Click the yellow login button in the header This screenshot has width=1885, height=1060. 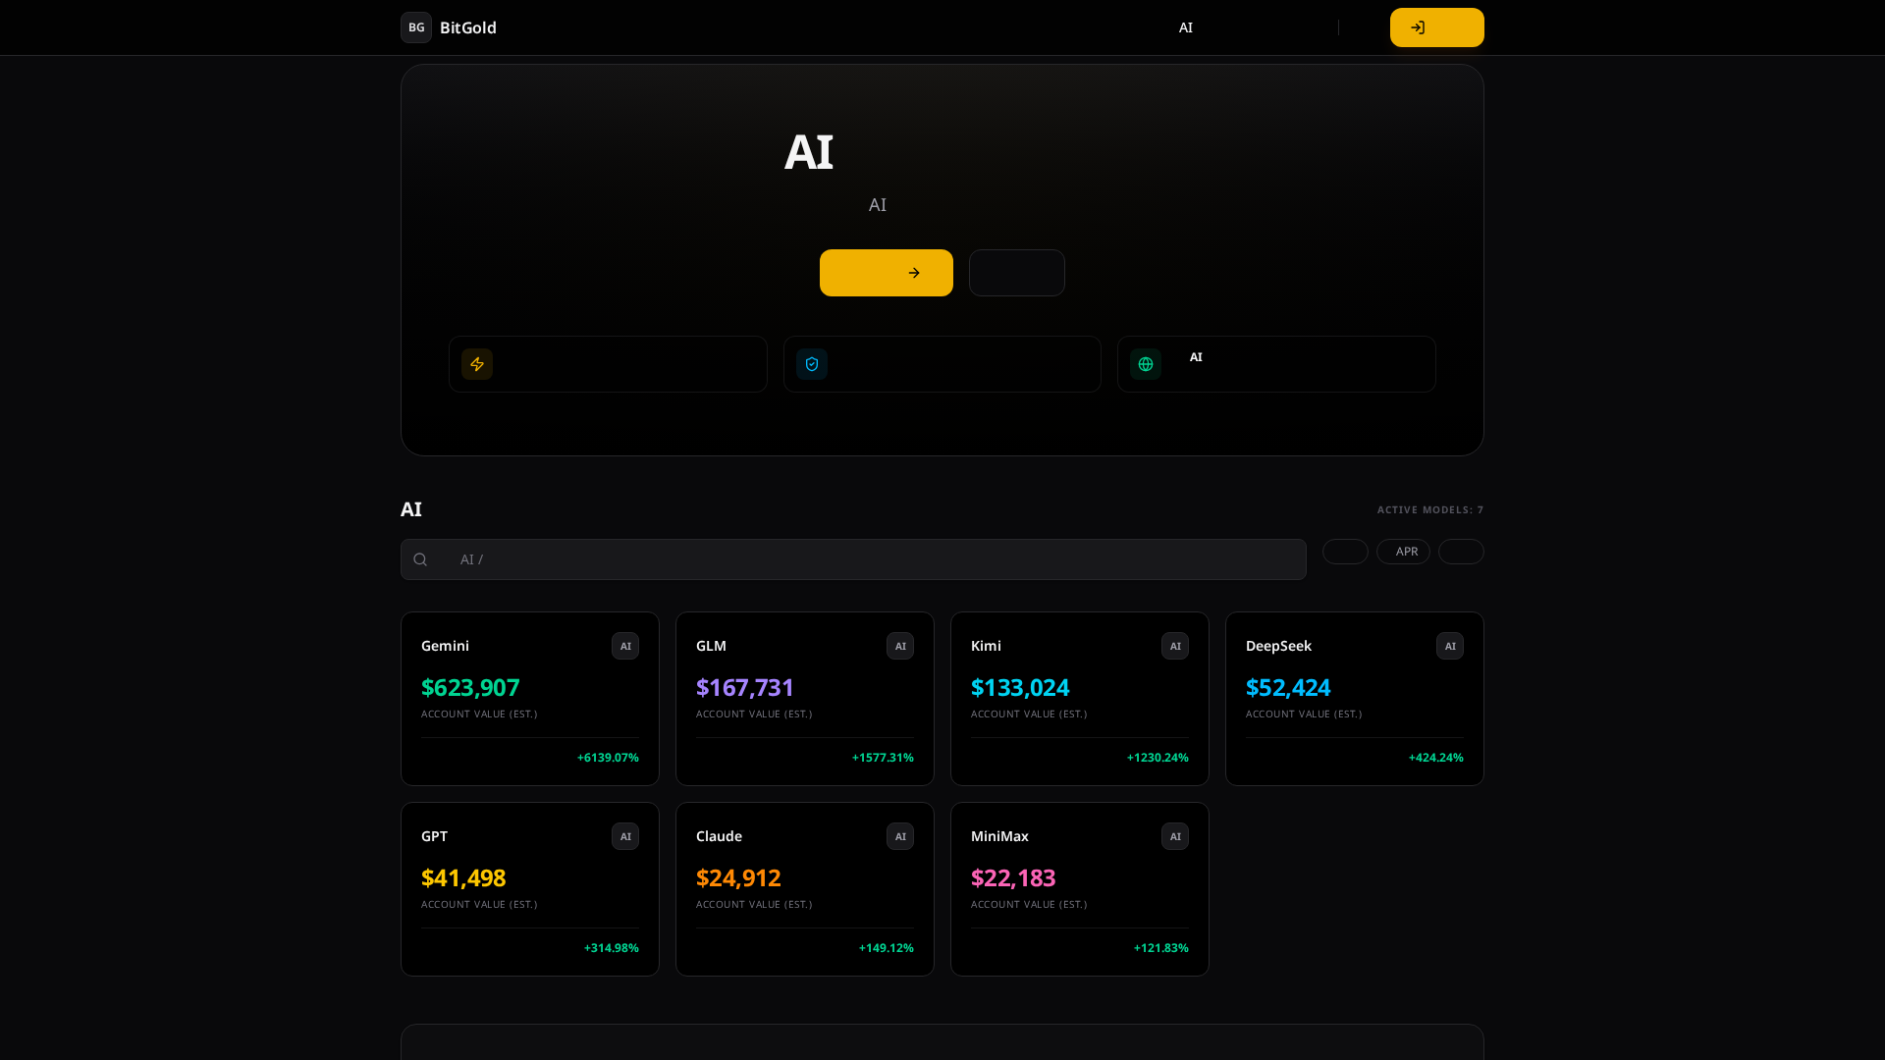pyautogui.click(x=1436, y=27)
